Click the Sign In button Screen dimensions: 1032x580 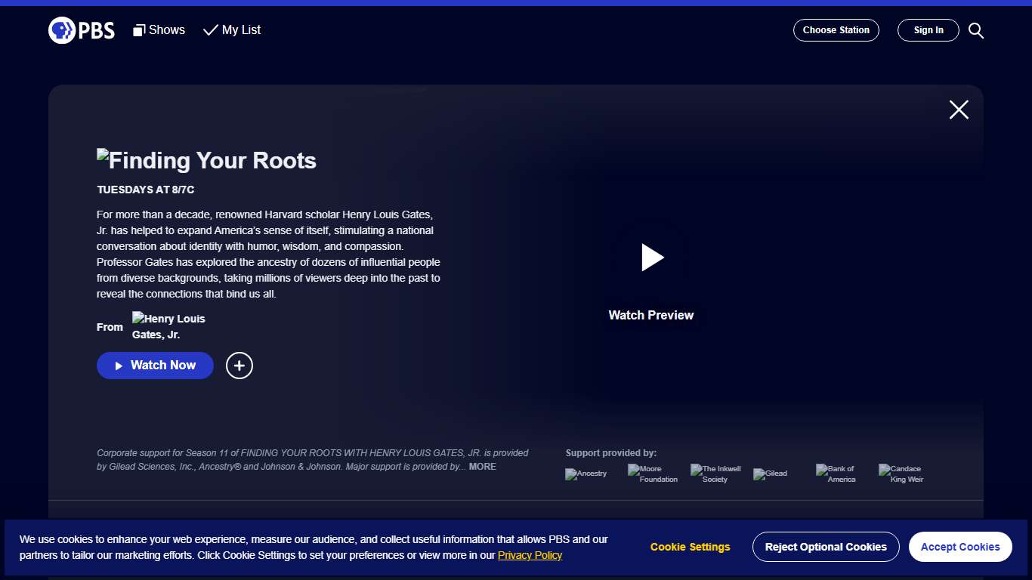(x=928, y=30)
